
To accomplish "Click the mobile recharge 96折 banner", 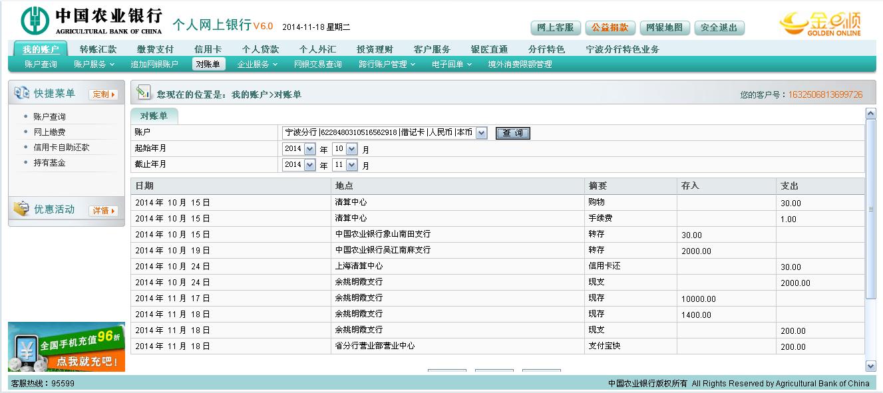I will point(67,347).
